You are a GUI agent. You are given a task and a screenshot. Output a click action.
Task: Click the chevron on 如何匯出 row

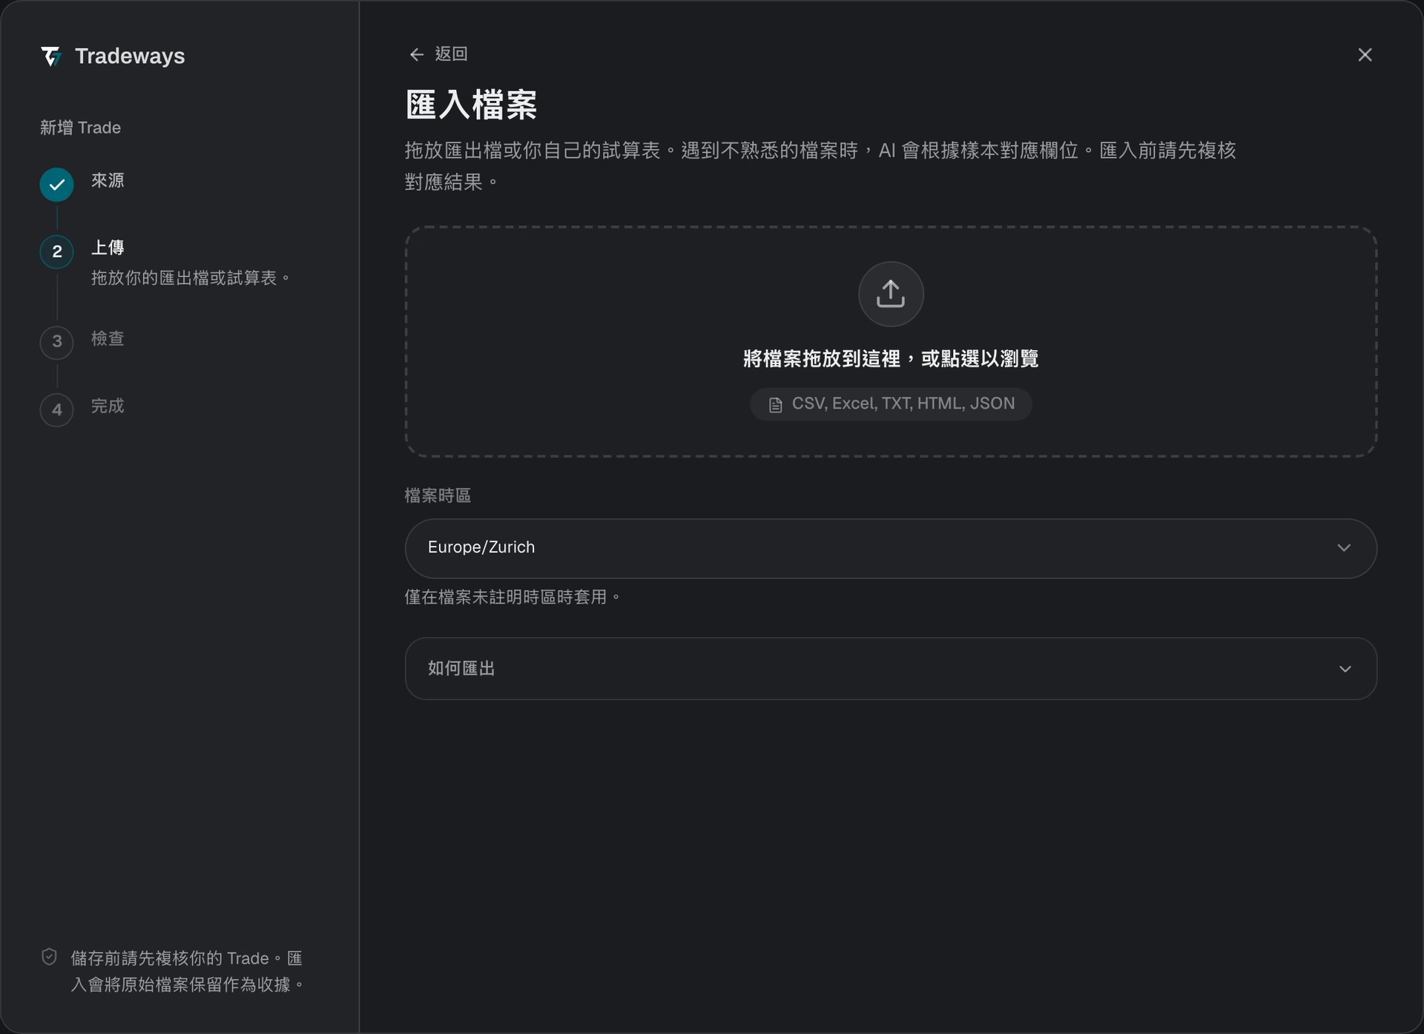click(x=1345, y=669)
